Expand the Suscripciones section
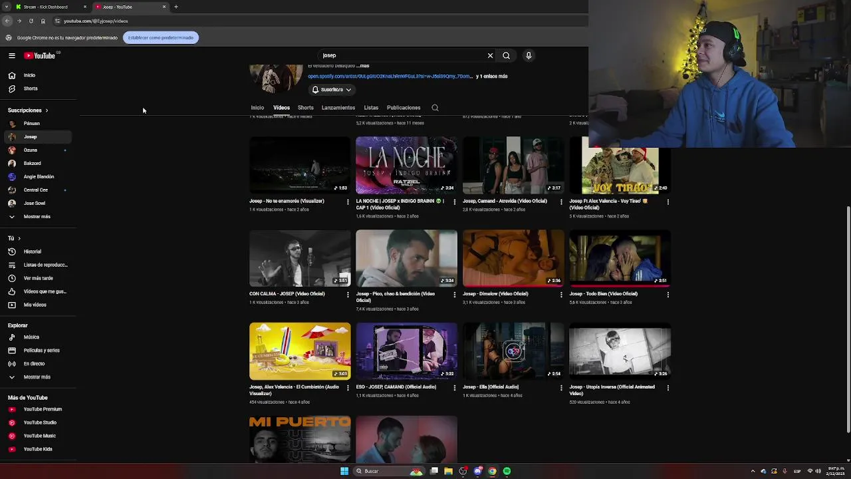This screenshot has height=479, width=851. (x=28, y=110)
